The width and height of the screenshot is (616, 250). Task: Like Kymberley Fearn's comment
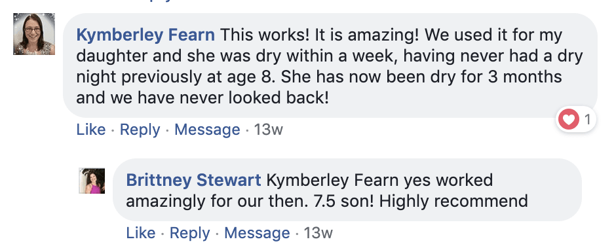pos(90,130)
